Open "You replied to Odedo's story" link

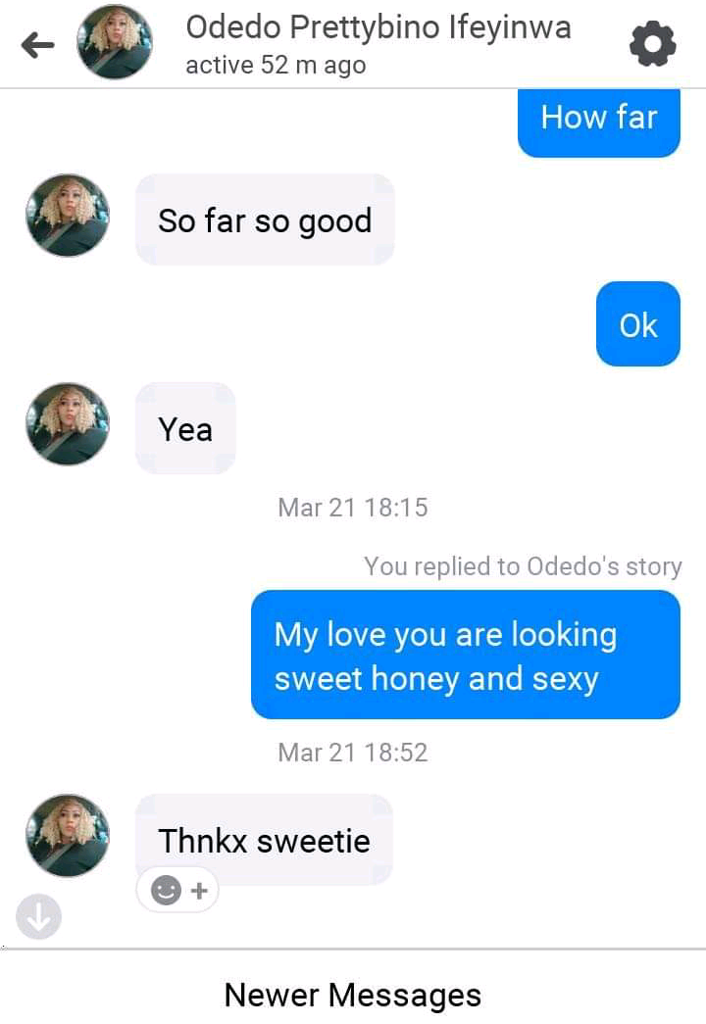pyautogui.click(x=522, y=565)
